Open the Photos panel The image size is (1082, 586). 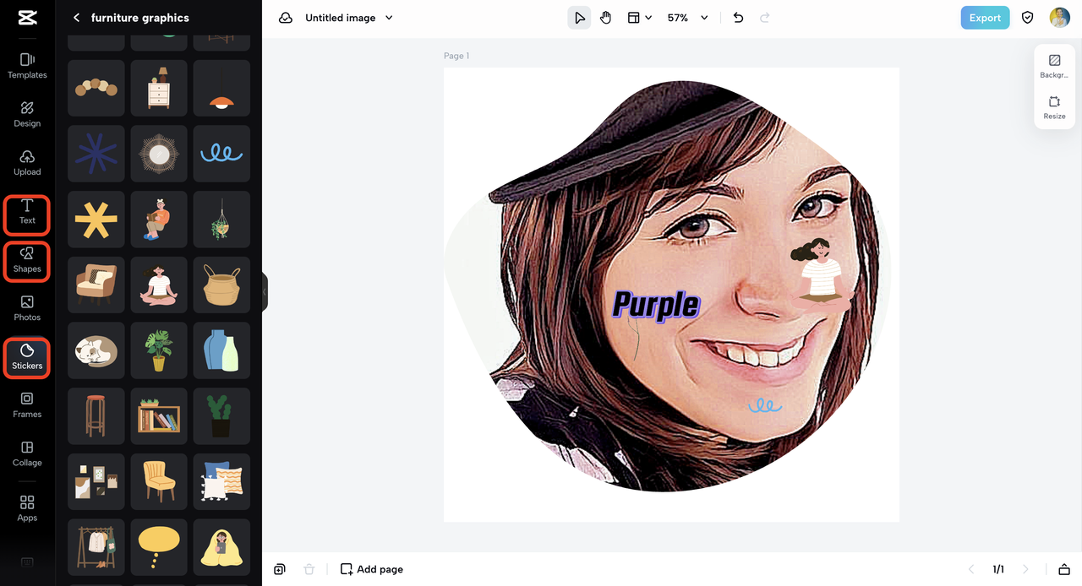(27, 308)
